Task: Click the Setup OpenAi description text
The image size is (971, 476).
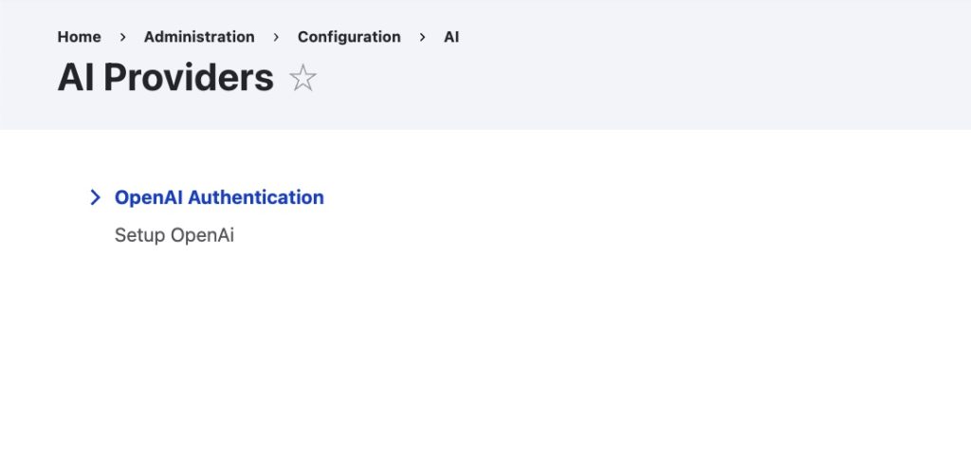Action: (x=174, y=235)
